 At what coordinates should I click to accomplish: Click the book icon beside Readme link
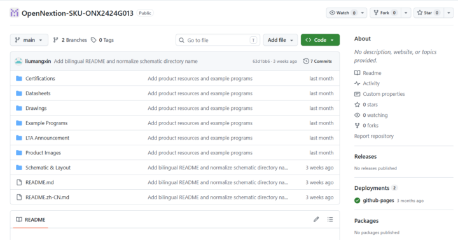point(357,73)
